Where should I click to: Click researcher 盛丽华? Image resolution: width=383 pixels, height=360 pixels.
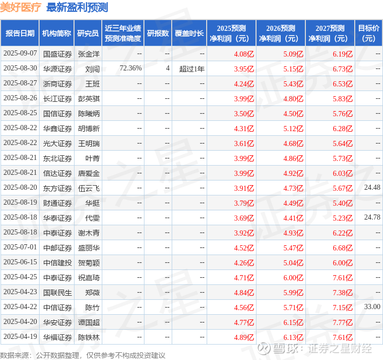(88, 248)
